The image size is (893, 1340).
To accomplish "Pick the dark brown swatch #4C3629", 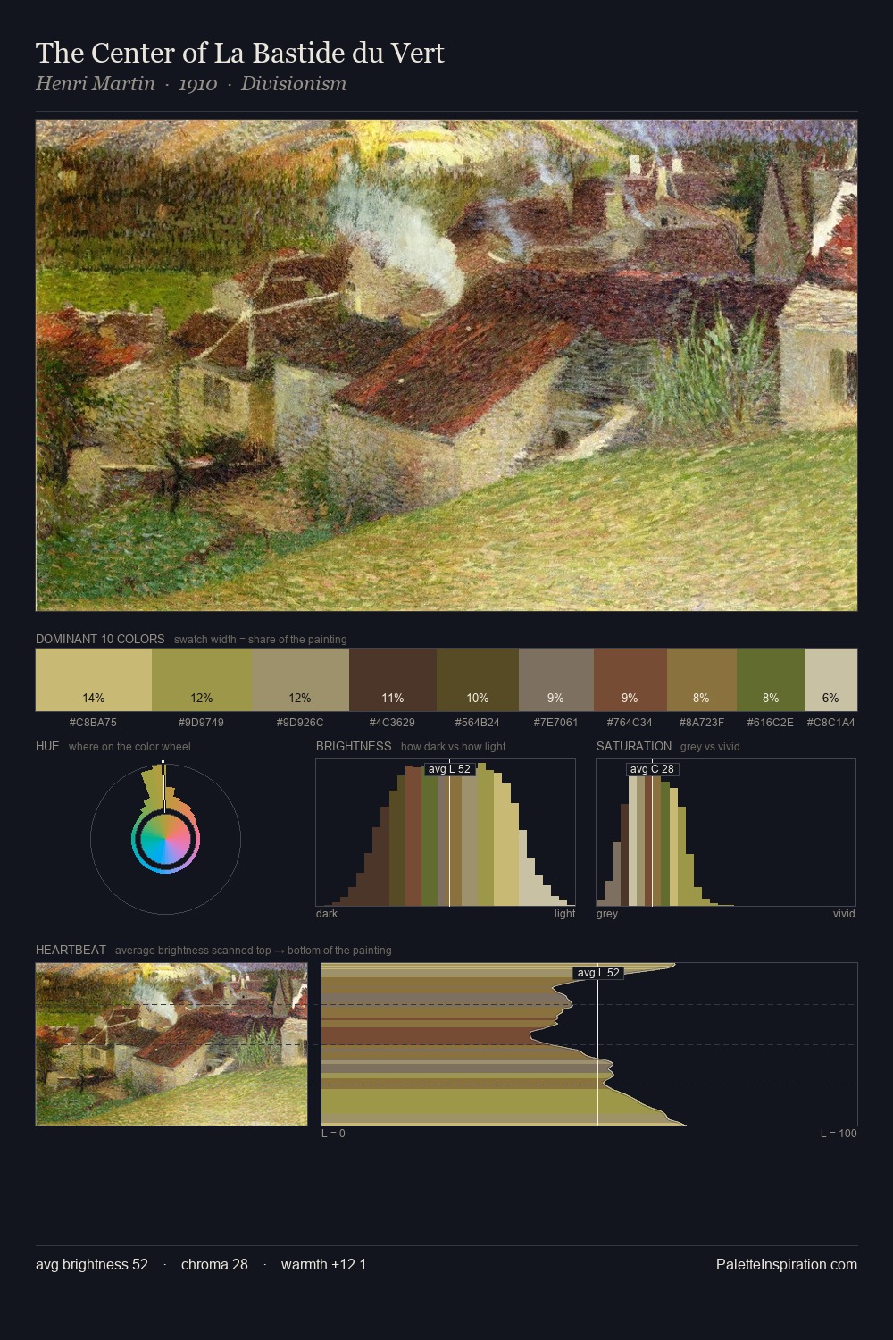I will tap(393, 680).
